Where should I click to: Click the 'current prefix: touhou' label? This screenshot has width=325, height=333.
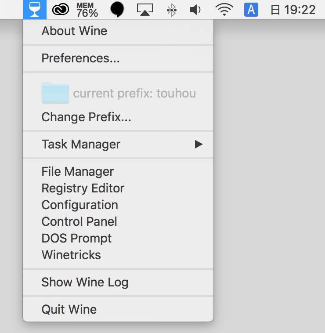click(134, 94)
